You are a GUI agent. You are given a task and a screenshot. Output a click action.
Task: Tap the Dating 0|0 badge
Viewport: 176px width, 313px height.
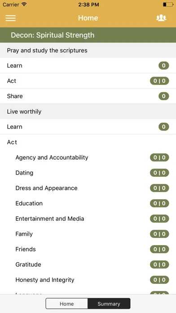tap(159, 173)
